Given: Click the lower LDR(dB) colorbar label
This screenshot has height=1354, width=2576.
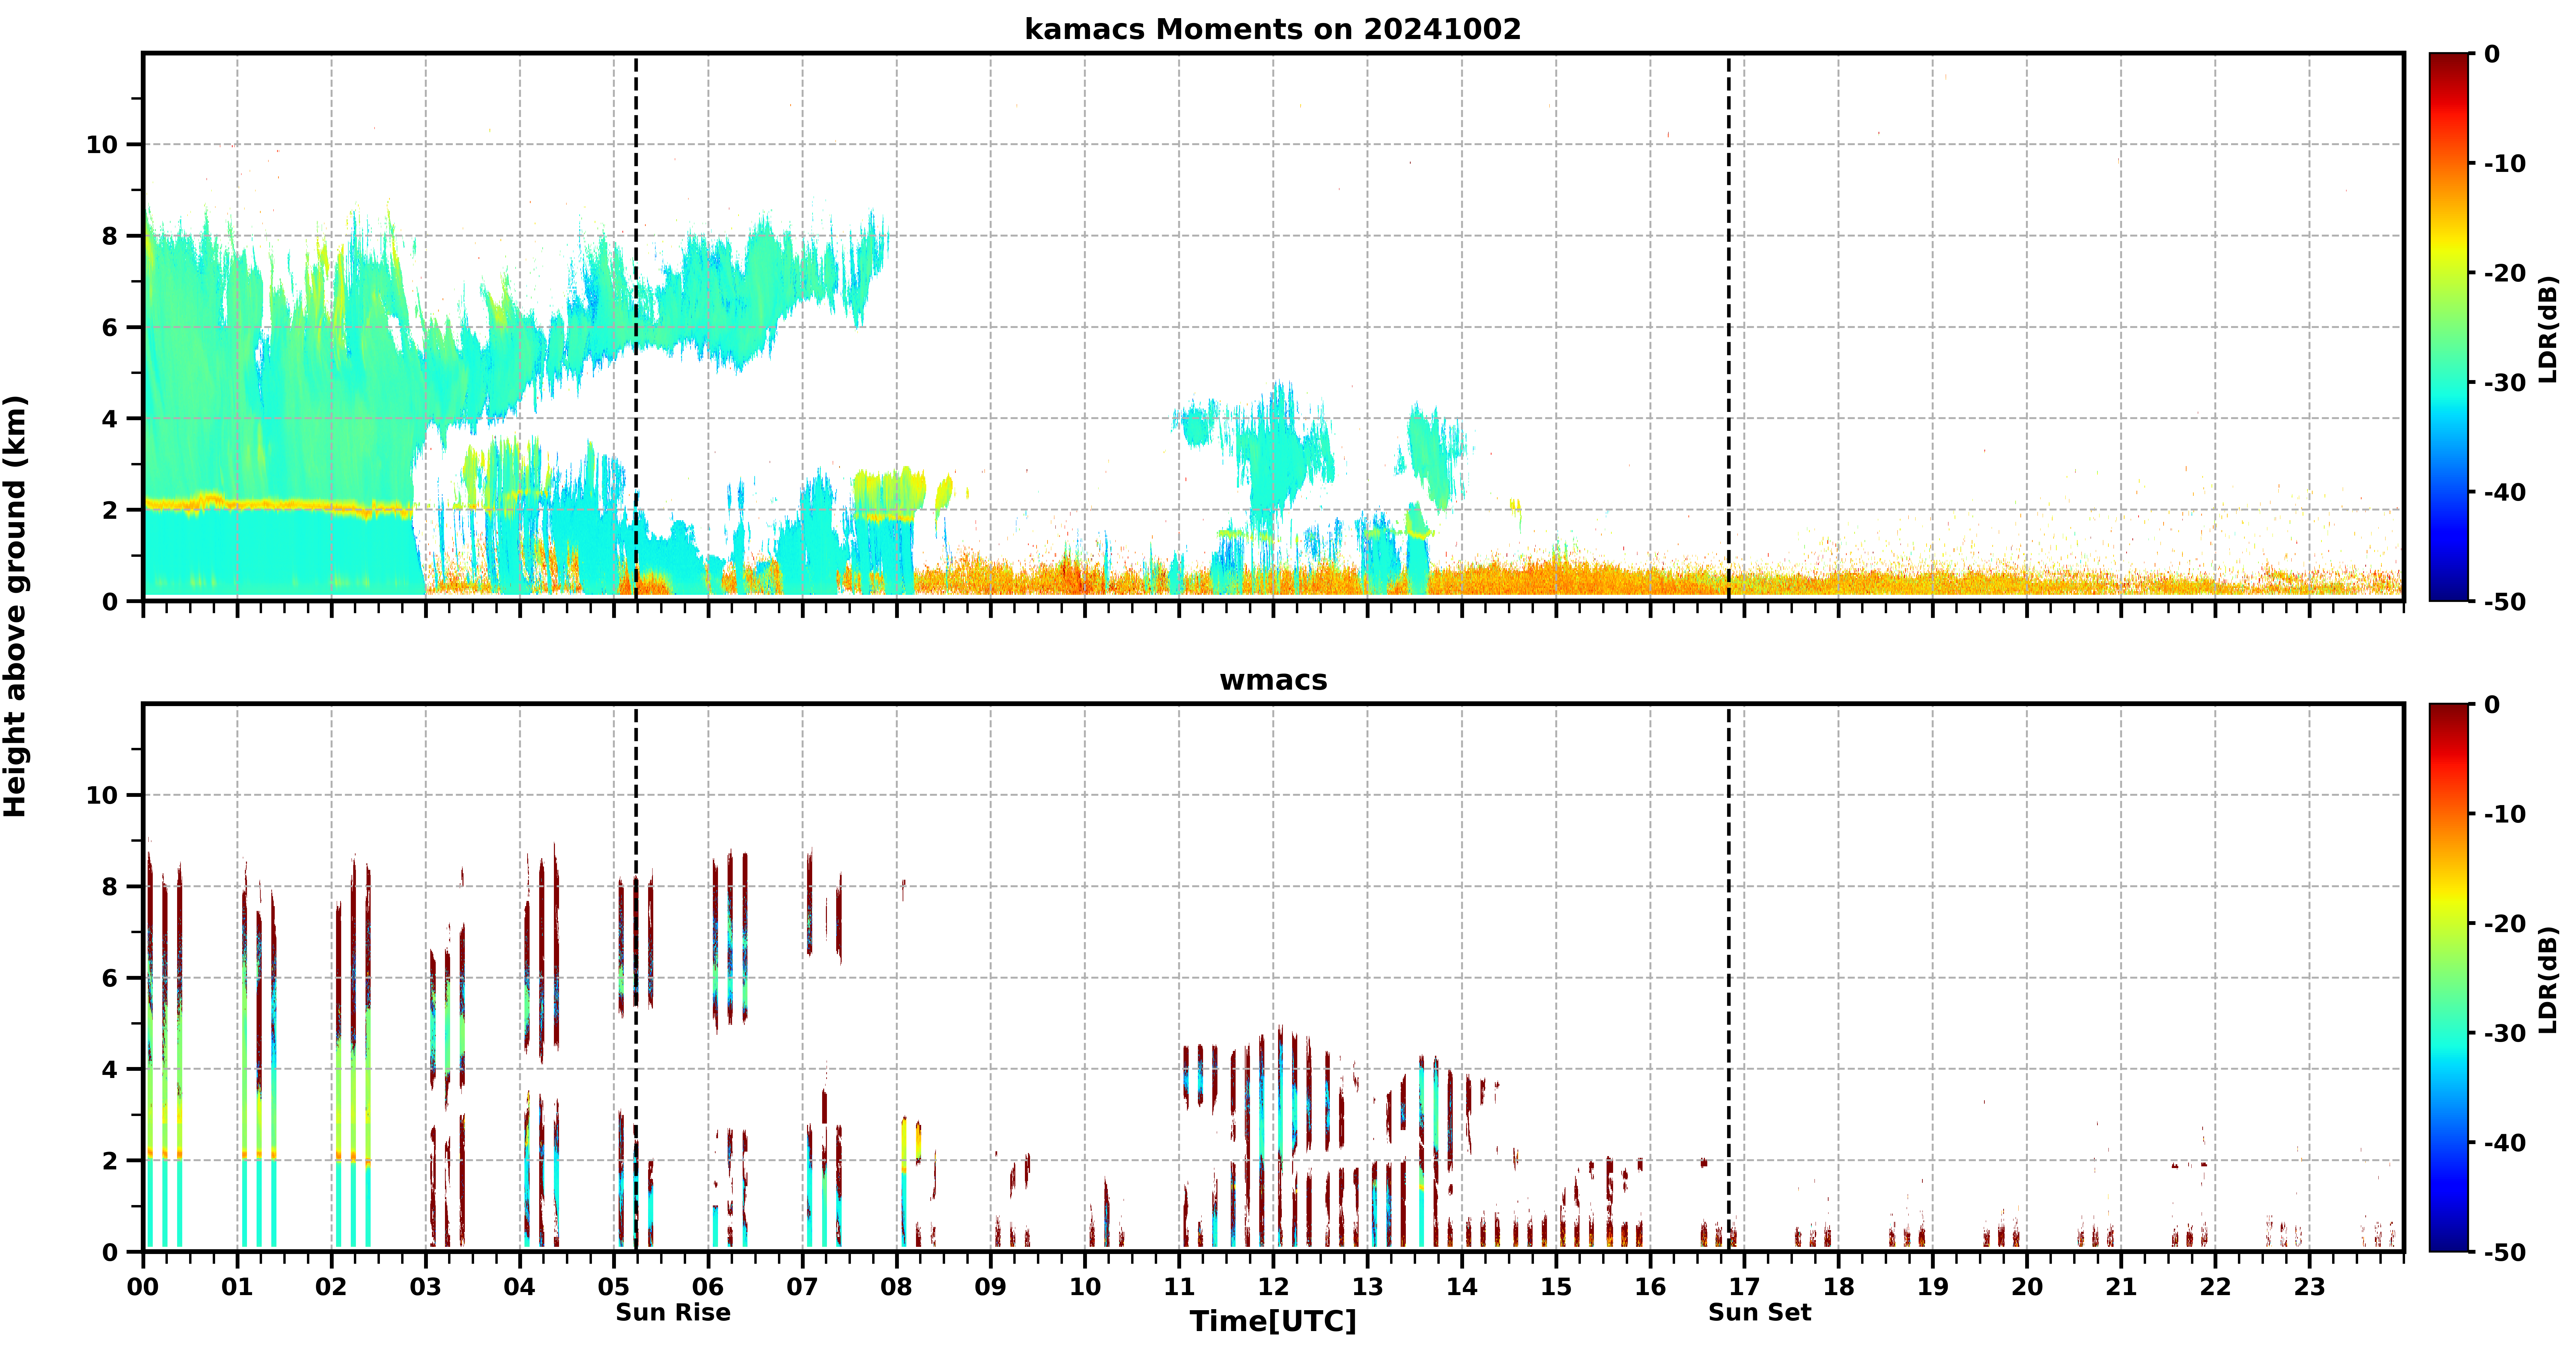Looking at the screenshot, I should click(2548, 980).
